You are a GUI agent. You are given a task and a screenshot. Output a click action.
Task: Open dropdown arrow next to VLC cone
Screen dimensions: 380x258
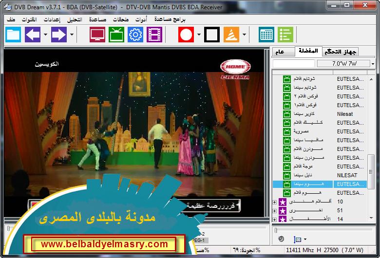click(244, 35)
